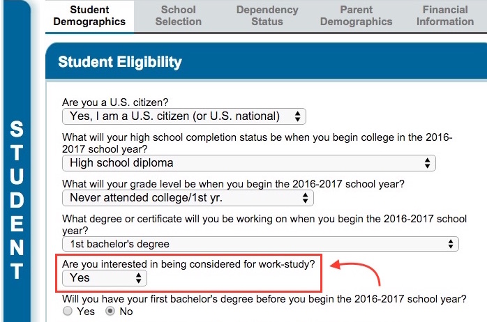
Task: Switch to the School Selection tab
Action: coord(179,15)
